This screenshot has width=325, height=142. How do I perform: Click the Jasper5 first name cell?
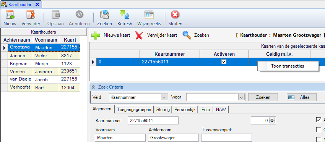(x=46, y=72)
